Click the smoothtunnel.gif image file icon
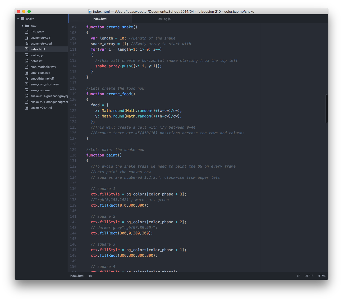The width and height of the screenshot is (343, 301). click(27, 78)
